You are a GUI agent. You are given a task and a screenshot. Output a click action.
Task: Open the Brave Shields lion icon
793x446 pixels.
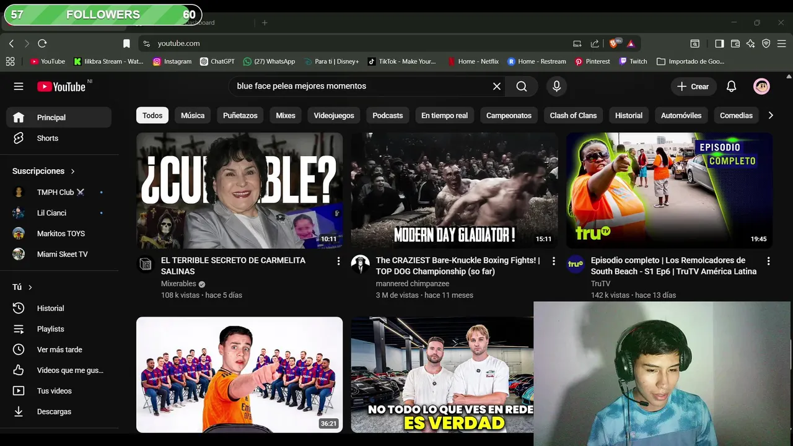click(614, 43)
